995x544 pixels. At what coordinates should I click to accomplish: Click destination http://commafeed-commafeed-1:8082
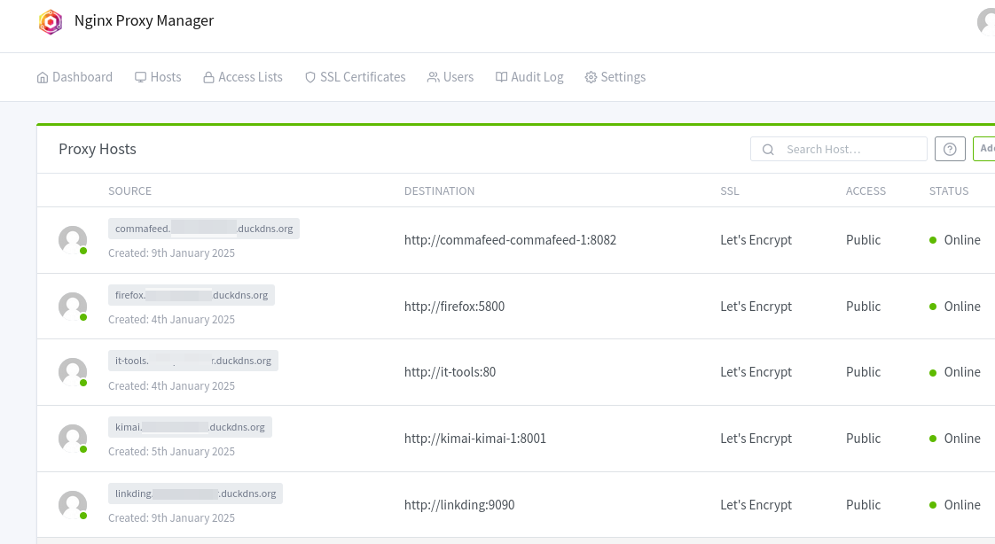pyautogui.click(x=510, y=240)
